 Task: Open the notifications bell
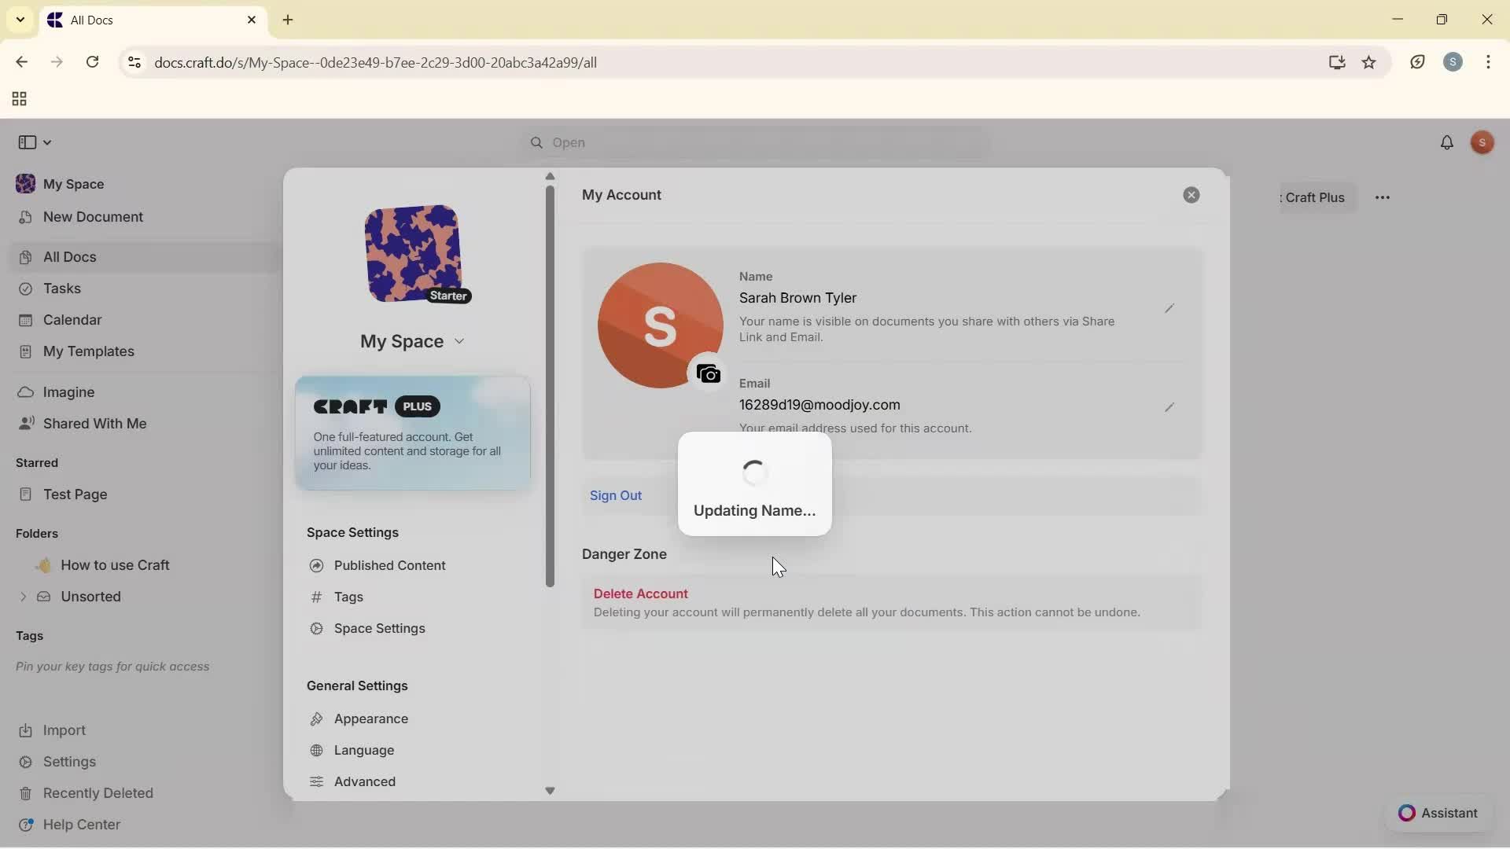click(1448, 142)
